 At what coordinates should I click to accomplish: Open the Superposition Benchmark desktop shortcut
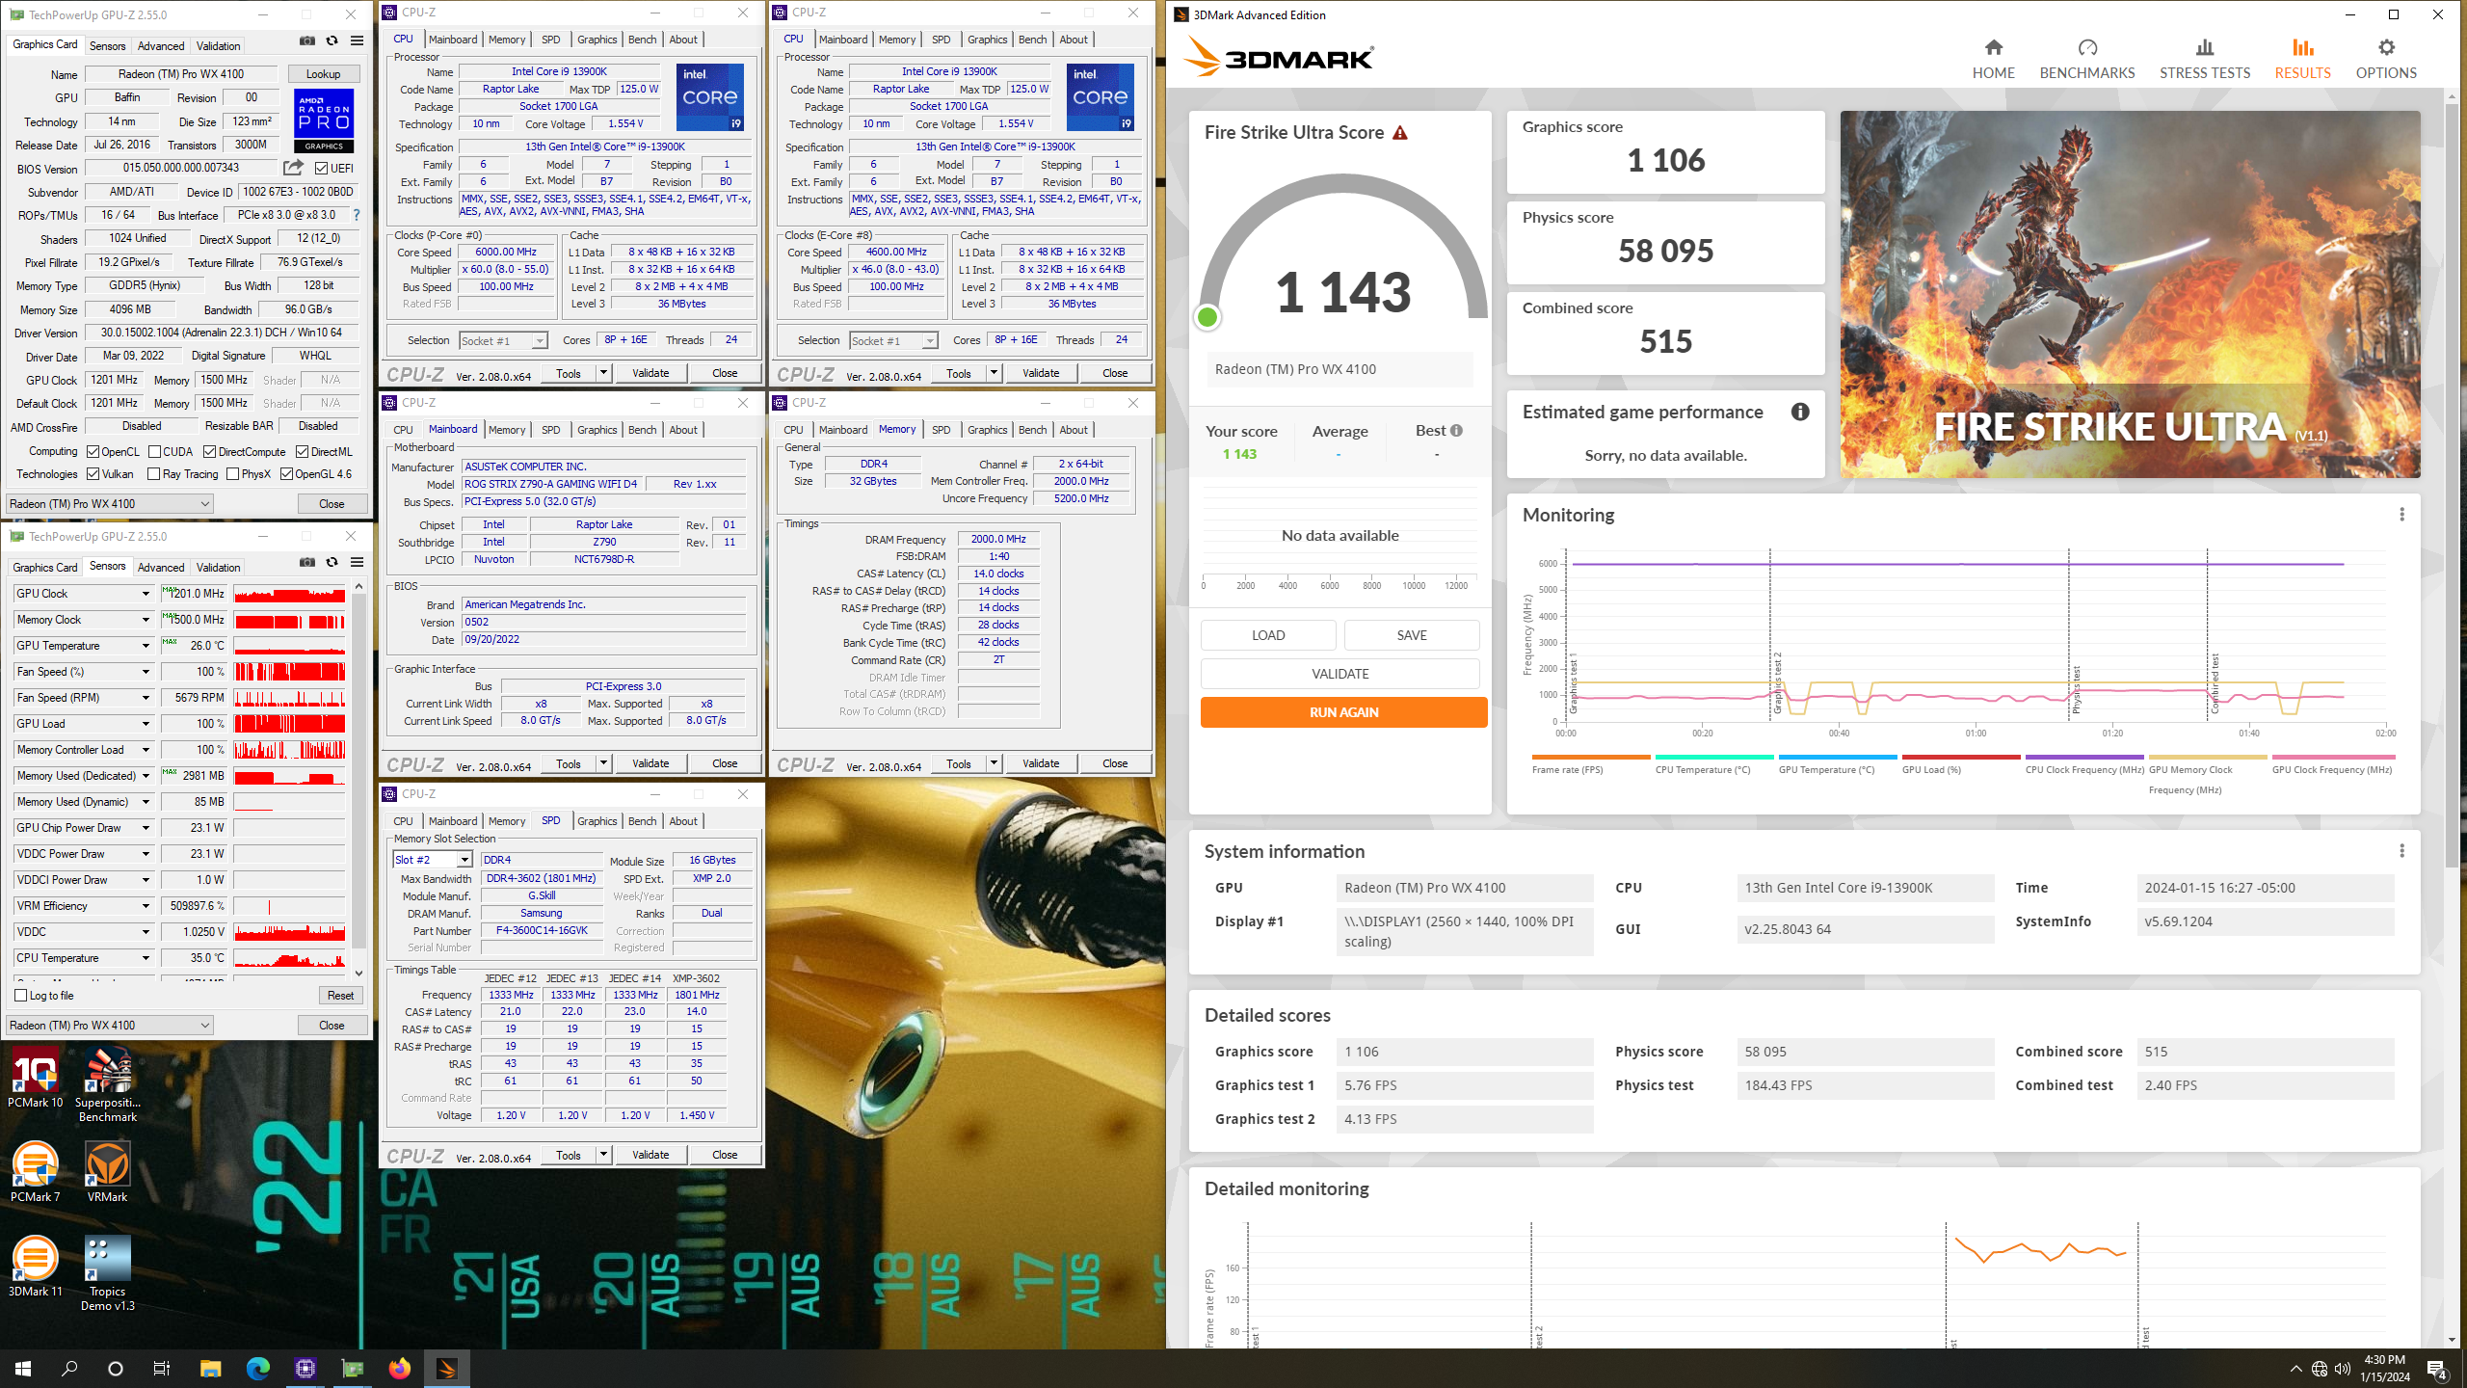point(108,1085)
